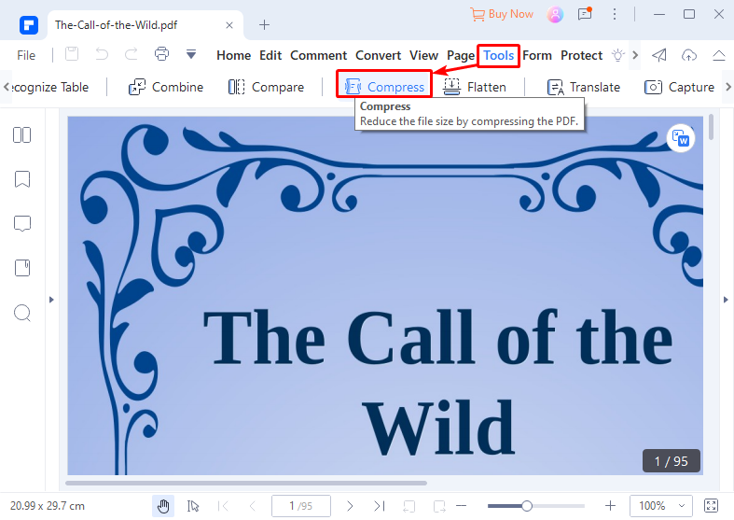Click the previous view icon
Screen dimensions: 734x520
click(409, 506)
